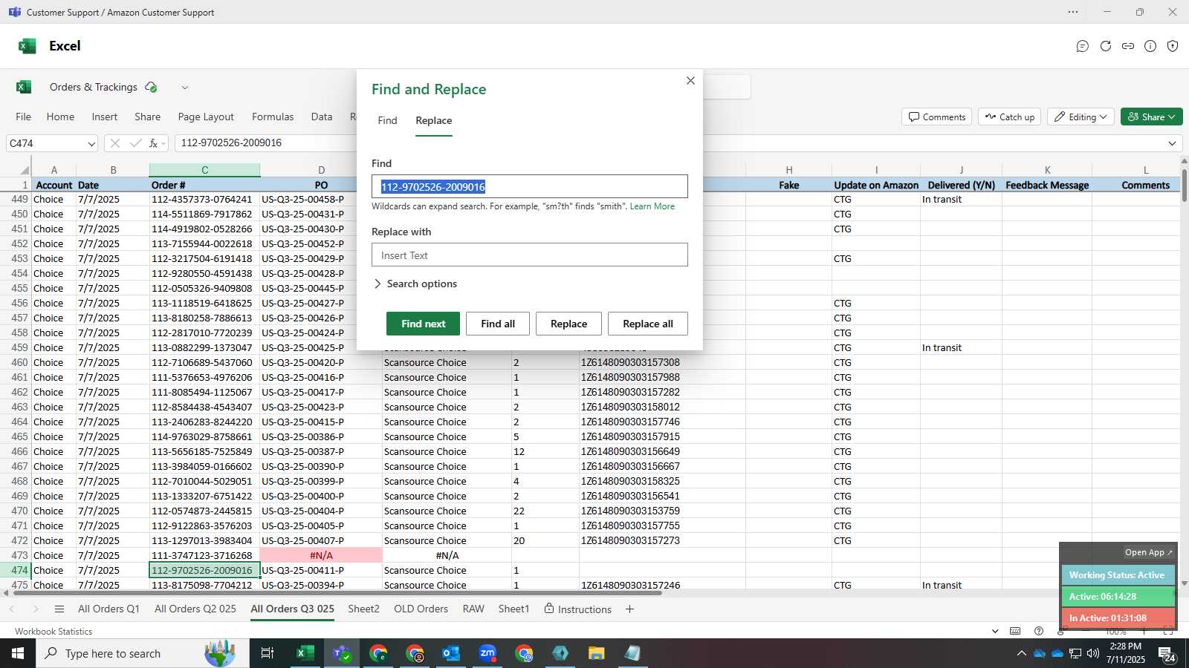The image size is (1189, 668).
Task: Click the Task View icon on taskbar
Action: pyautogui.click(x=267, y=653)
